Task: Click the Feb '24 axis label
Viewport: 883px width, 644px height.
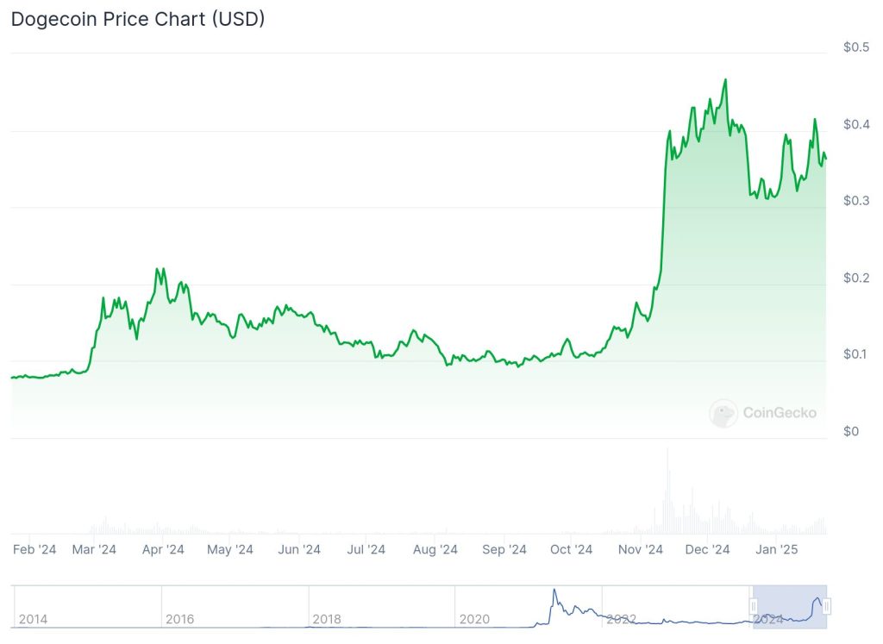Action: [x=34, y=549]
